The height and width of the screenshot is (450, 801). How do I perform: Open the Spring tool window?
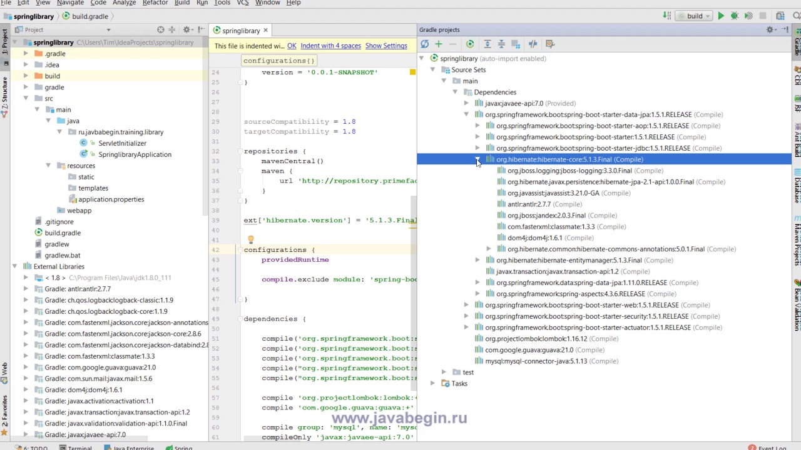click(x=178, y=447)
